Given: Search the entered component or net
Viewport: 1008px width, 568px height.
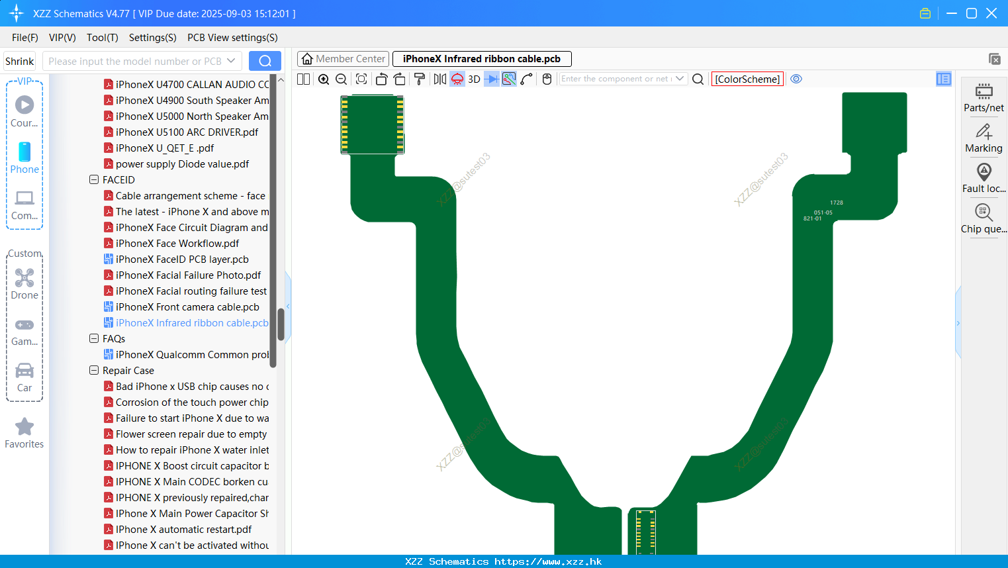Looking at the screenshot, I should click(x=698, y=79).
